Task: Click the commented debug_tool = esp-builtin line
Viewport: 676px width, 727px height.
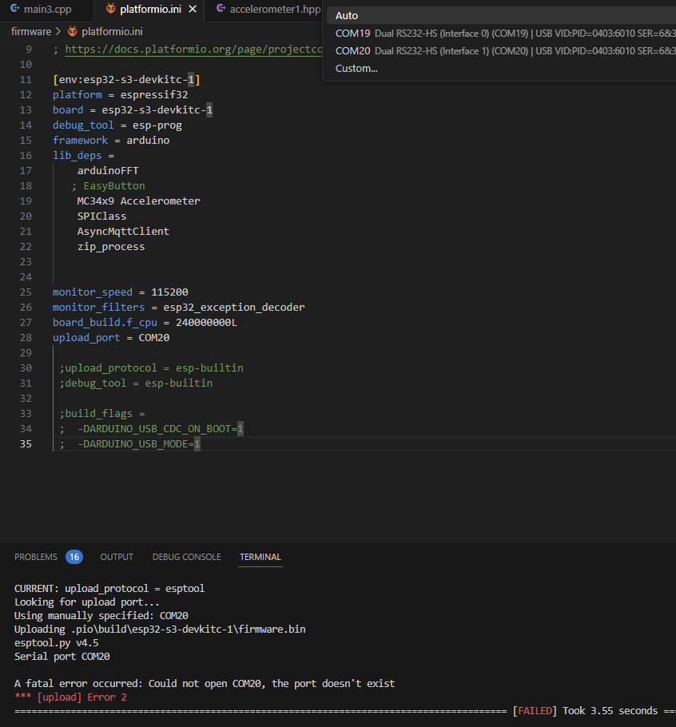Action: 136,383
